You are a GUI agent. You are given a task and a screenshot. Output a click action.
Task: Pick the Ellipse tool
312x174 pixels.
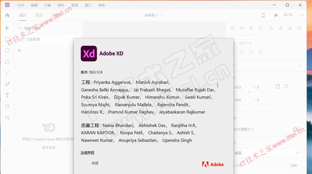click(7, 50)
